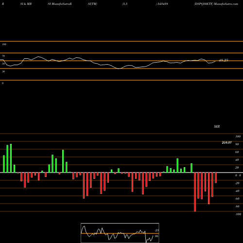
Task: Click the MR axis label 20
Action: click(237, 168)
